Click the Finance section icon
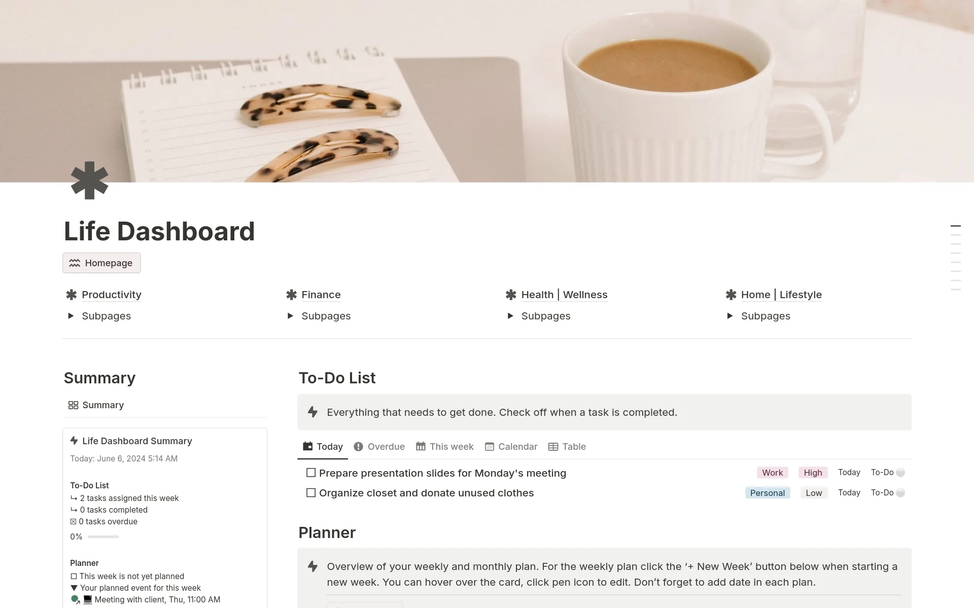Image resolution: width=974 pixels, height=608 pixels. pyautogui.click(x=292, y=294)
